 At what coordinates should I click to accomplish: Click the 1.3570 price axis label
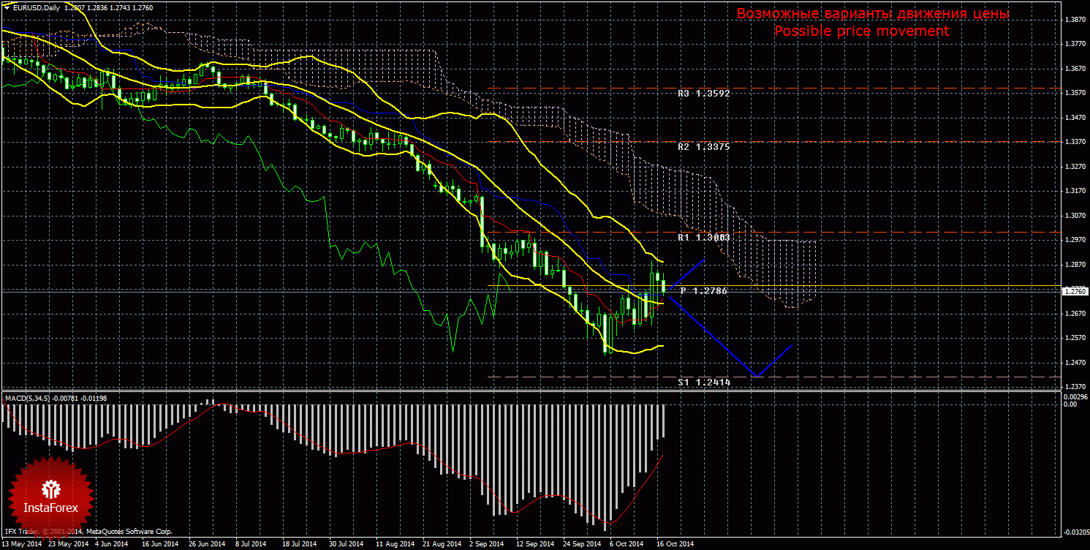pos(1075,94)
